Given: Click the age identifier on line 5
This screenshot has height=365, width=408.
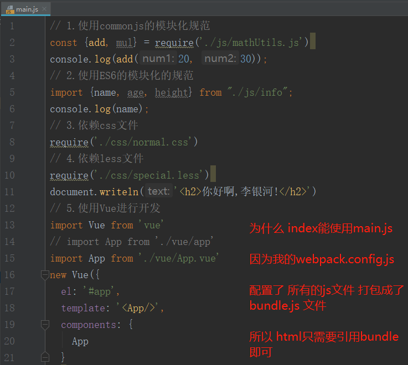Looking at the screenshot, I should (135, 92).
